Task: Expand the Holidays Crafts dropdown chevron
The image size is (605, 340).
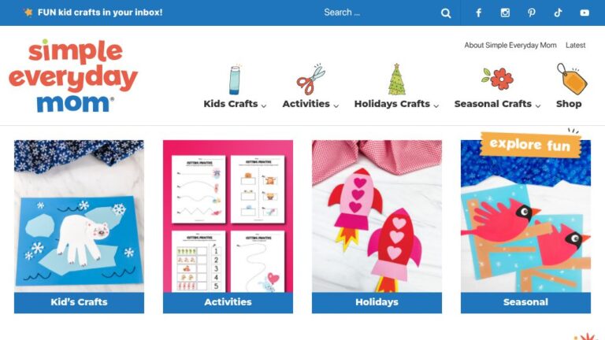Action: pyautogui.click(x=436, y=105)
